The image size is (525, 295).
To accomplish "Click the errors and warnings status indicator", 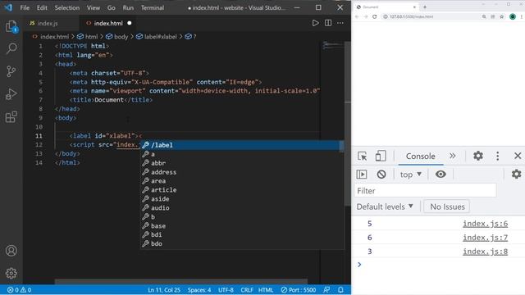I will [19, 290].
